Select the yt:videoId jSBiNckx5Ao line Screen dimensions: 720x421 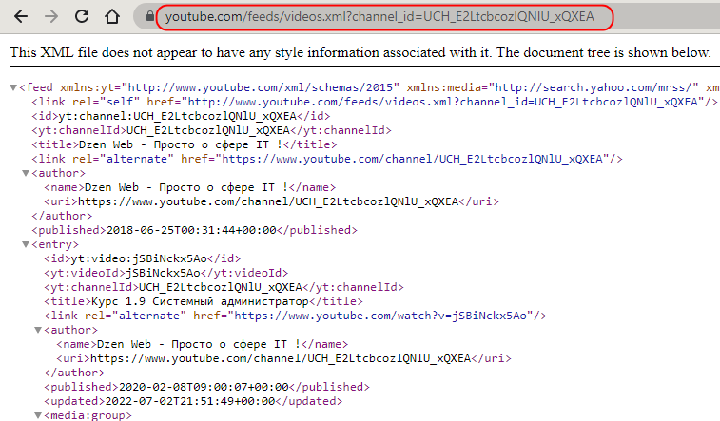(166, 273)
